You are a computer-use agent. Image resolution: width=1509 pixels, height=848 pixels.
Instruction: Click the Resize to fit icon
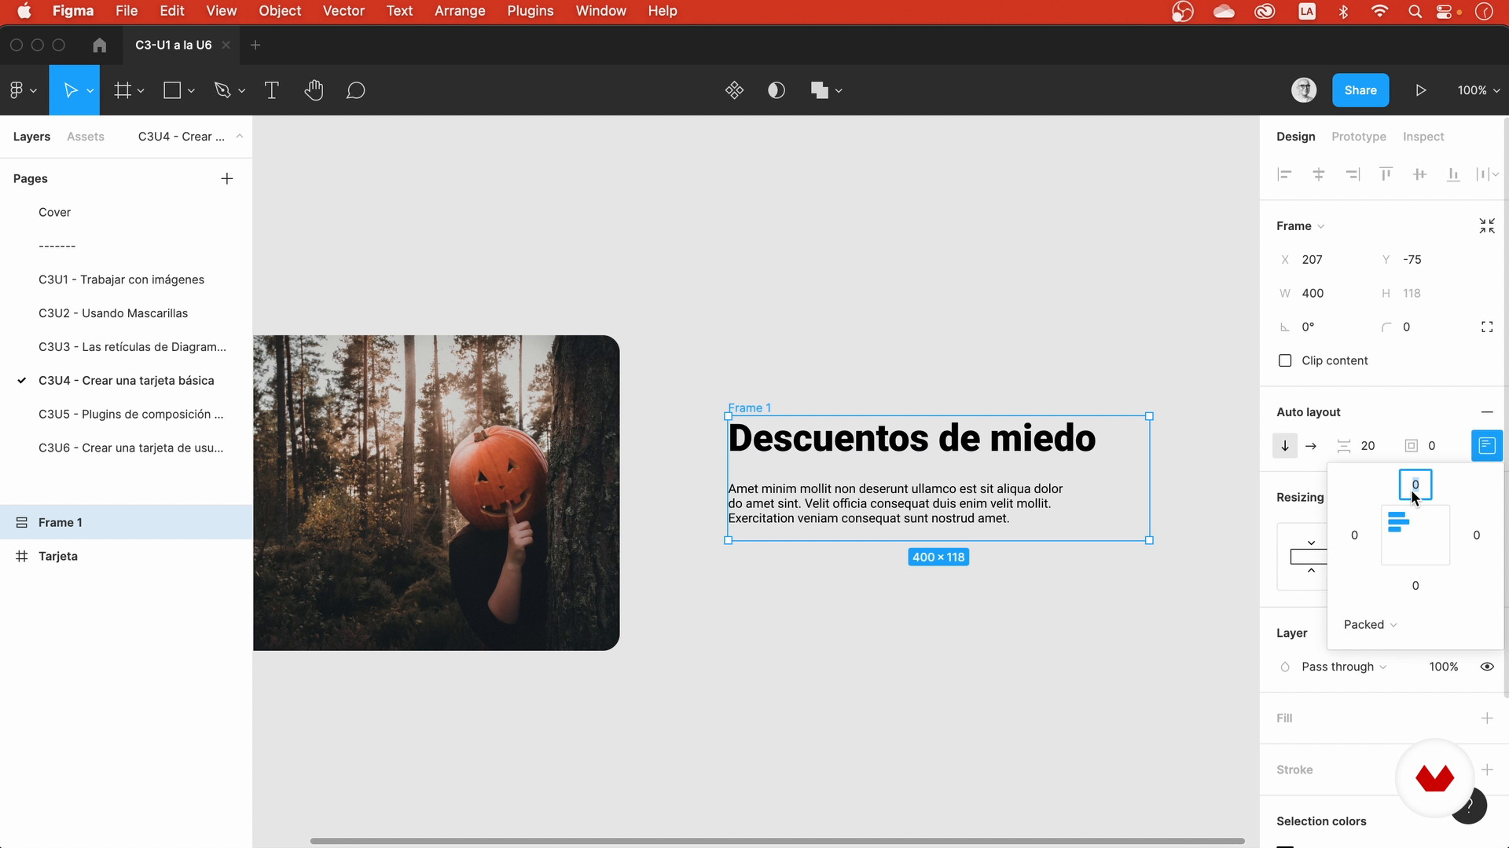point(1487,226)
